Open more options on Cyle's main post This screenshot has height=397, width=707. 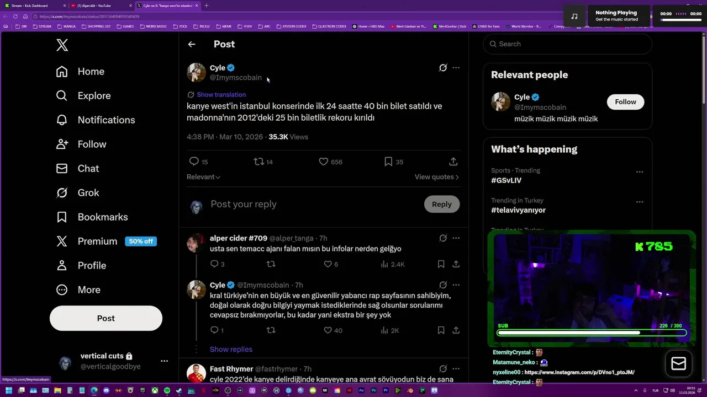click(456, 68)
